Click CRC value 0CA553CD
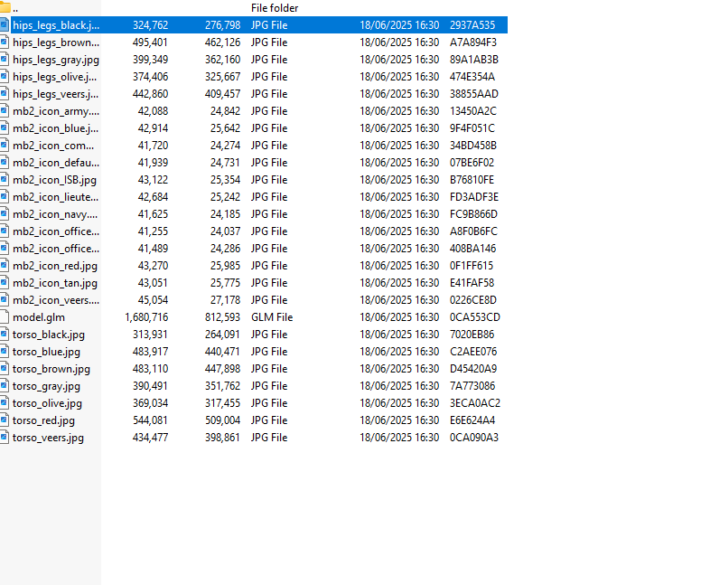Screen dimensions: 710x585 [x=474, y=317]
